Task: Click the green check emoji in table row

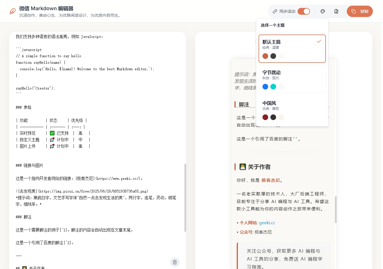Action: tap(52, 133)
